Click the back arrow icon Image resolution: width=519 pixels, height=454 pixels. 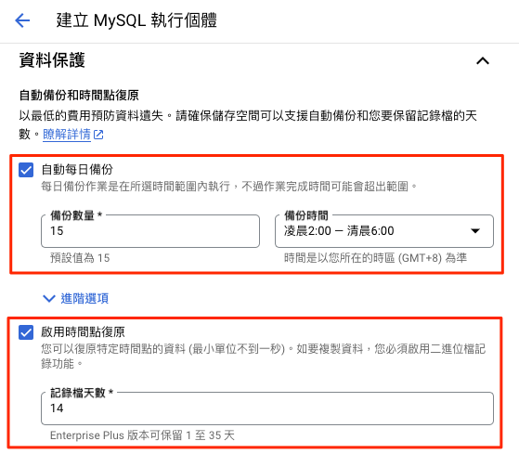coord(22,20)
